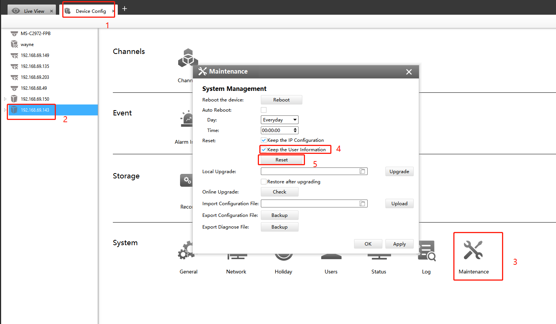The image size is (556, 324).
Task: Confirm with the OK button
Action: point(368,244)
